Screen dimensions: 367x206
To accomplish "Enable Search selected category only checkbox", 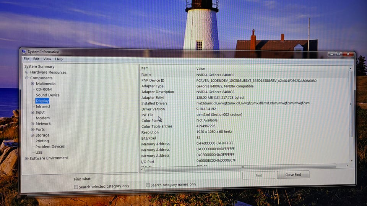I will (76, 187).
